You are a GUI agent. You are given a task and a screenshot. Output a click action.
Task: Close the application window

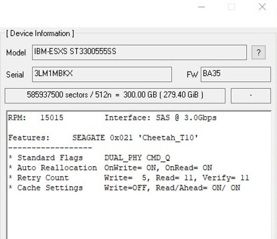pos(262,7)
